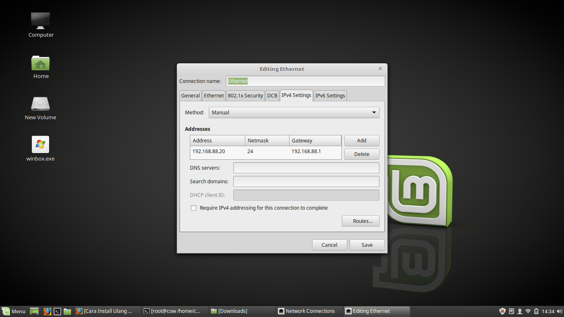Select the DCB tab
This screenshot has width=564, height=317.
272,95
